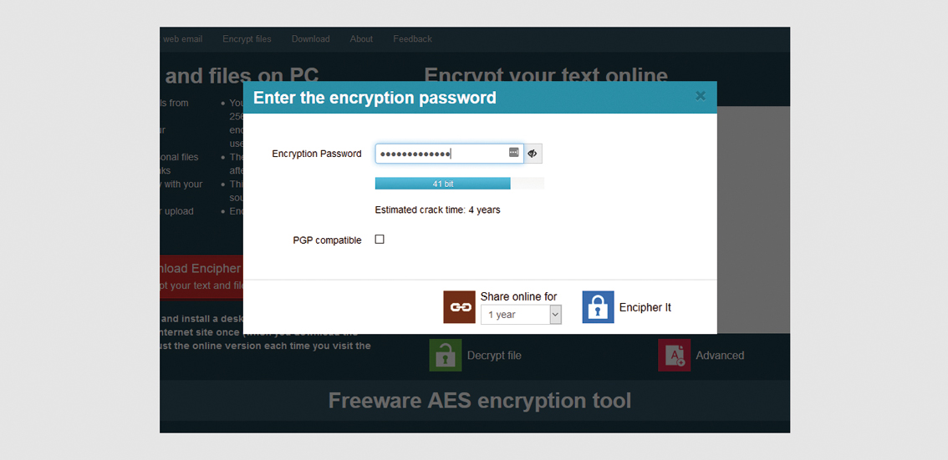This screenshot has width=948, height=460.
Task: Go to the About page
Action: [x=361, y=38]
